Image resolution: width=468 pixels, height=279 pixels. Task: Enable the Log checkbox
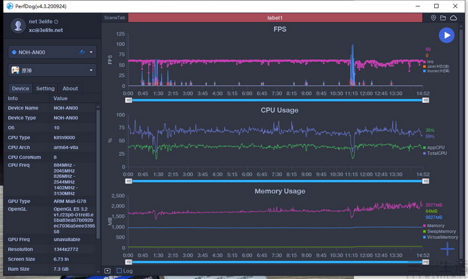point(119,271)
